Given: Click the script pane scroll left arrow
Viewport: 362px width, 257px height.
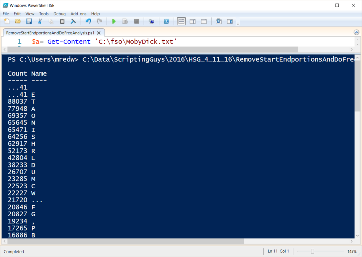Looking at the screenshot, I should [5, 50].
